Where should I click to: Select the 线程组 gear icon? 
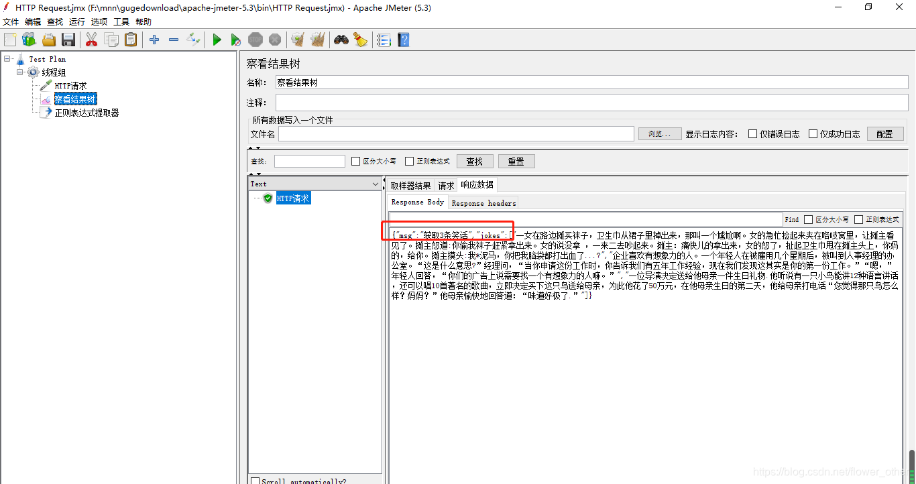[33, 72]
